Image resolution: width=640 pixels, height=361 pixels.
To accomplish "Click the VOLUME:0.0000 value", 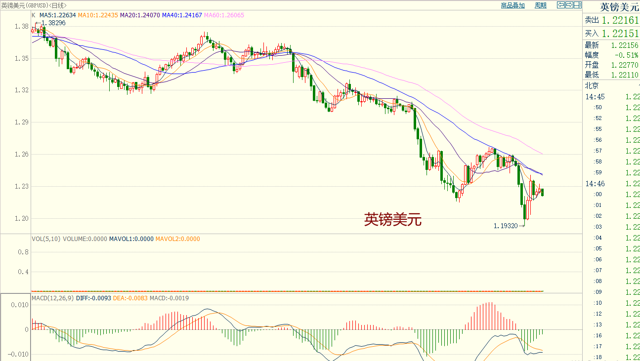I will tap(85, 239).
